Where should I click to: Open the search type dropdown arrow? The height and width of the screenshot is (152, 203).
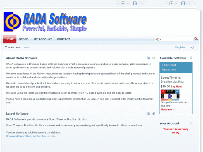point(160,39)
